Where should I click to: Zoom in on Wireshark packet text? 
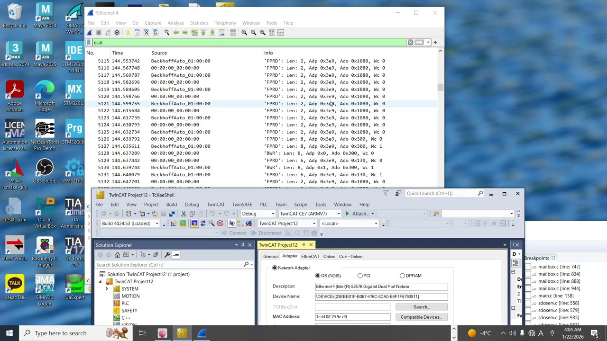244,32
